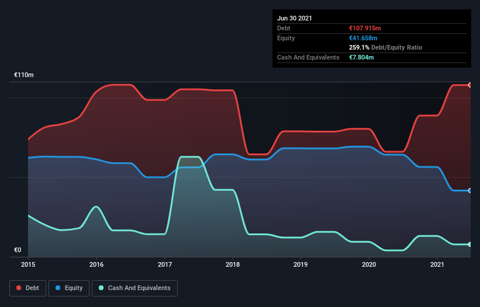480x307 pixels.
Task: Select the blue Equity endpoint marker
Action: click(470, 191)
